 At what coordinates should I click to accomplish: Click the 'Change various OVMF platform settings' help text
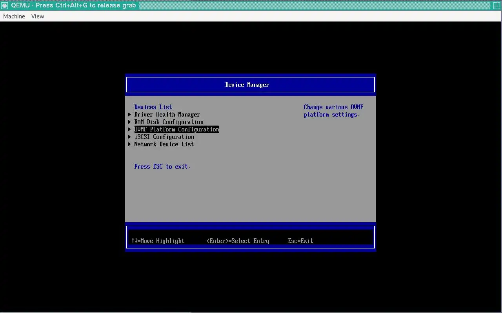[x=333, y=111]
